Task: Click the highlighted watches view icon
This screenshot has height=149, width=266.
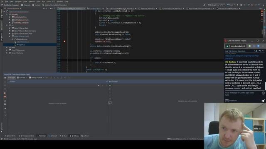Action: (110, 103)
